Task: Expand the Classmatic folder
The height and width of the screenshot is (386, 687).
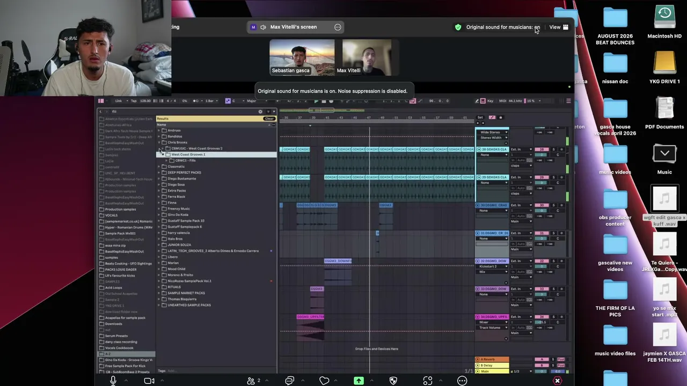Action: click(159, 167)
